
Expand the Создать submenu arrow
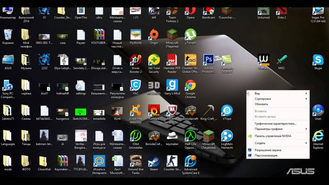pos(306,143)
